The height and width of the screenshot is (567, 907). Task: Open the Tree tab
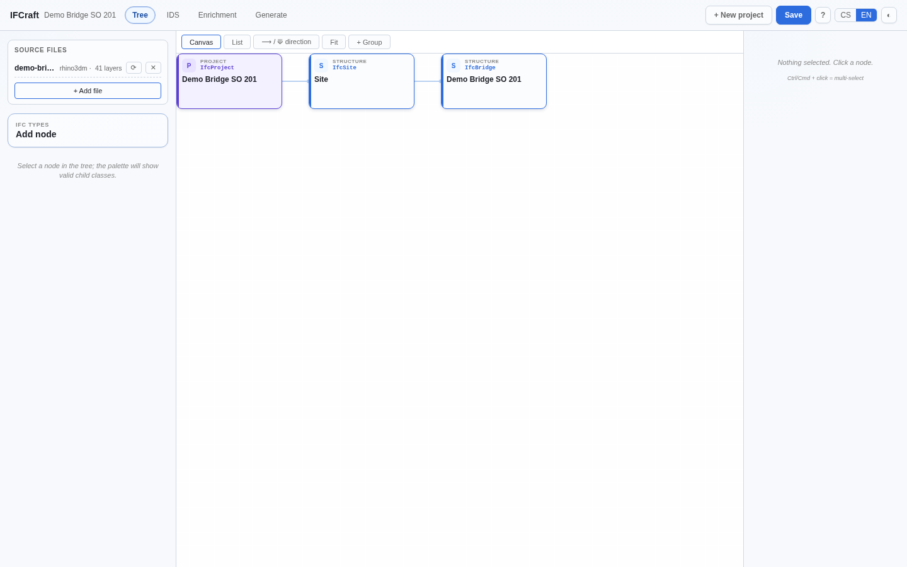pos(140,15)
